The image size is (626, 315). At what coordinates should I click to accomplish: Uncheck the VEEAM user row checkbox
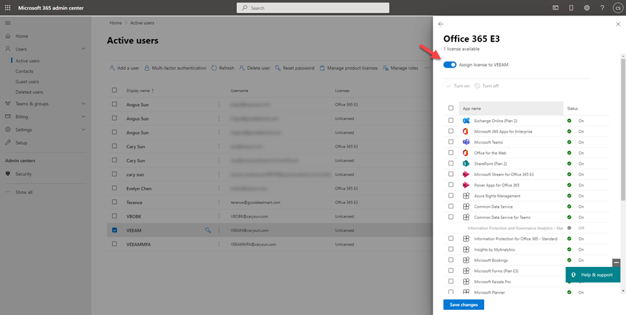pos(115,230)
